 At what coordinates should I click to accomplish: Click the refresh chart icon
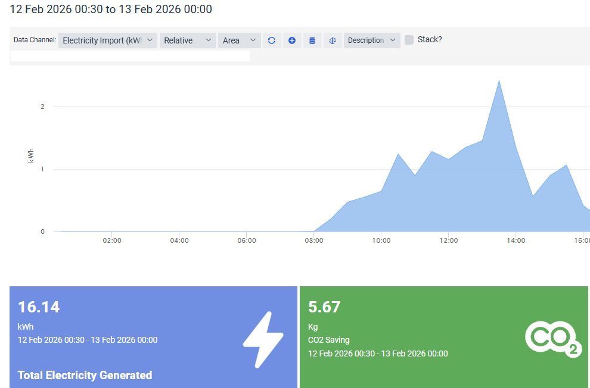[272, 40]
